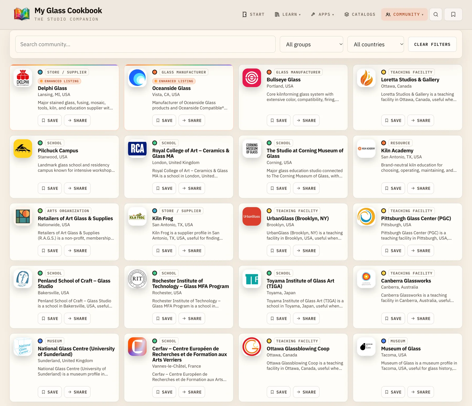The image size is (472, 406).
Task: Click the Kiln Academy logo tile
Action: pos(366,149)
